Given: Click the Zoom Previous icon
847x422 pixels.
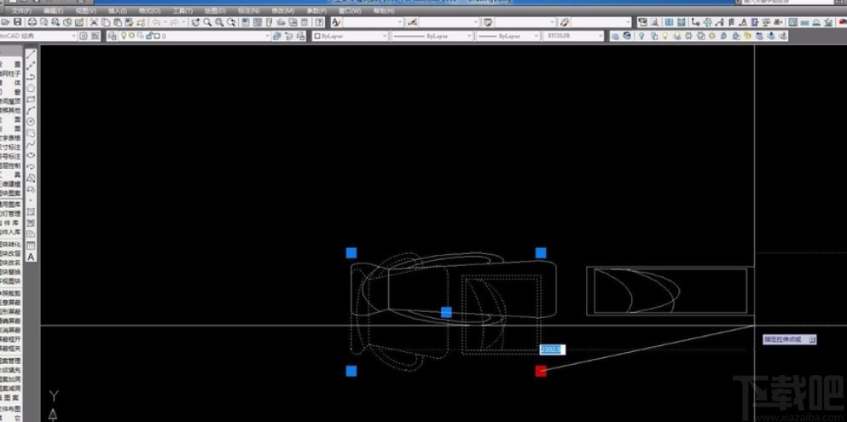Looking at the screenshot, I should (x=232, y=22).
